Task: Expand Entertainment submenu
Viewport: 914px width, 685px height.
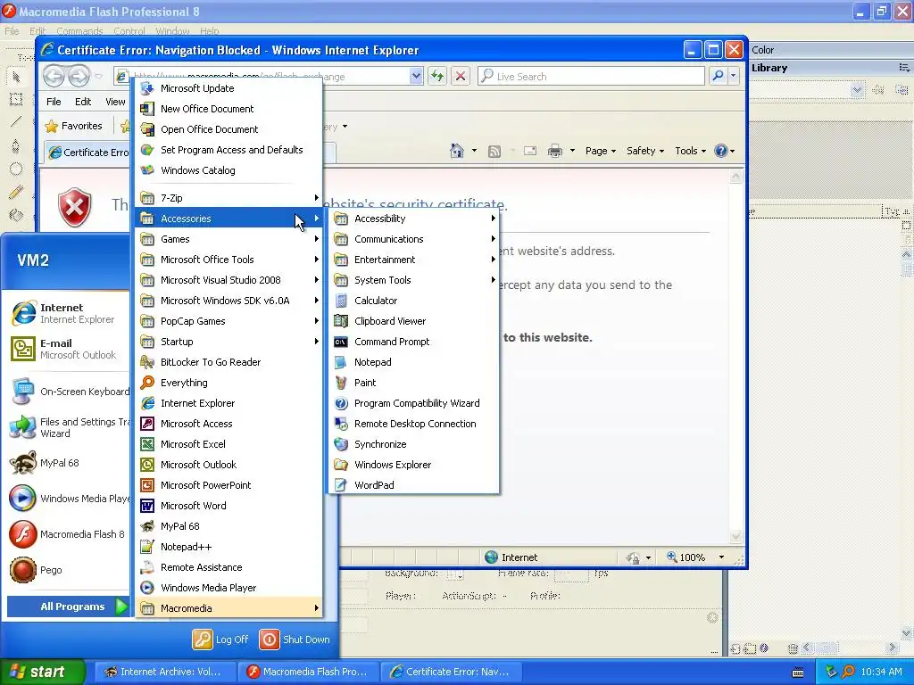Action: [413, 260]
